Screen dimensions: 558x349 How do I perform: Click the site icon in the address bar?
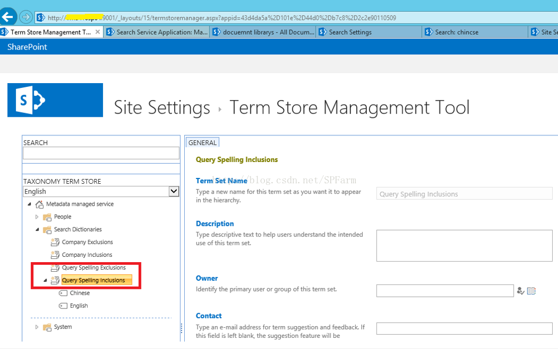41,18
